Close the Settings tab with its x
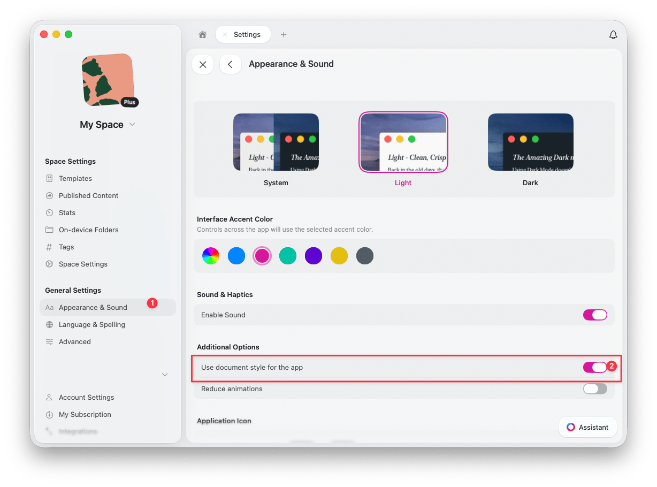 [225, 35]
